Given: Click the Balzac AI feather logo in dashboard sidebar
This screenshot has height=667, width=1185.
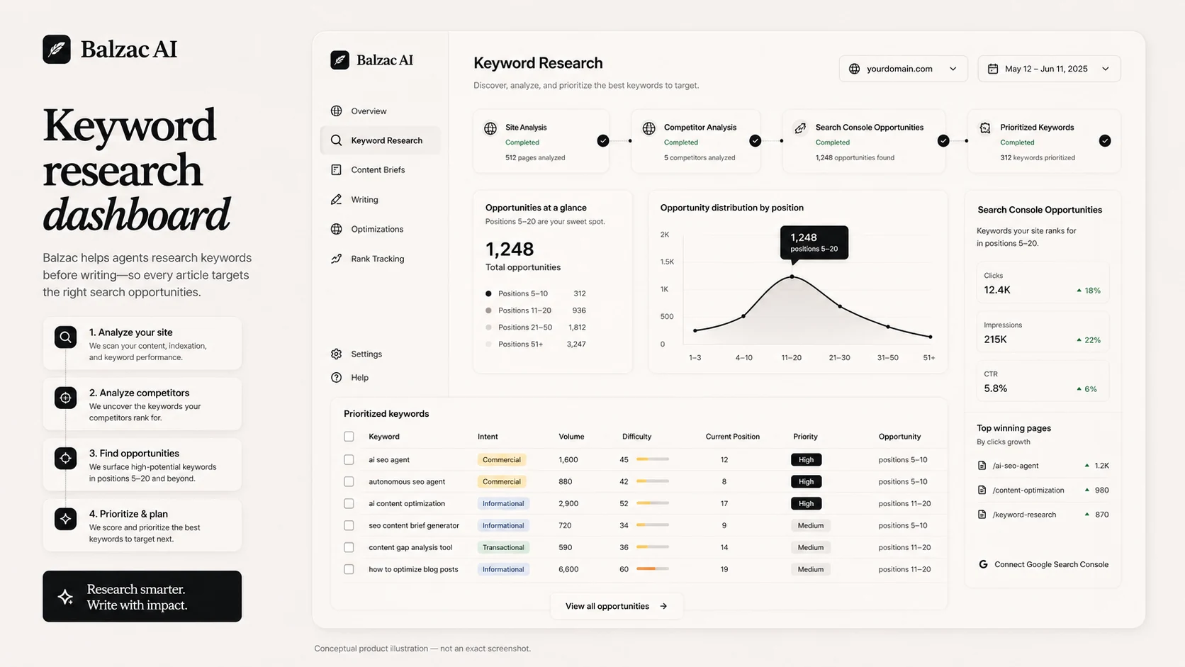Looking at the screenshot, I should pyautogui.click(x=339, y=60).
